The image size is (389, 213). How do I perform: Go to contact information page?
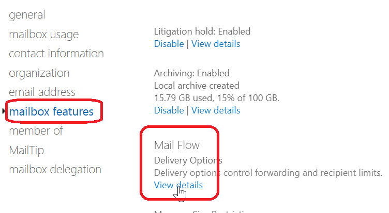pyautogui.click(x=56, y=54)
